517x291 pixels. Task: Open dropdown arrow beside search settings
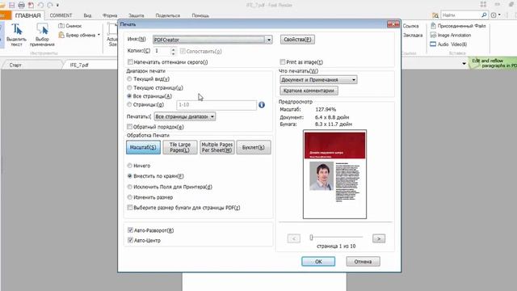click(x=499, y=15)
